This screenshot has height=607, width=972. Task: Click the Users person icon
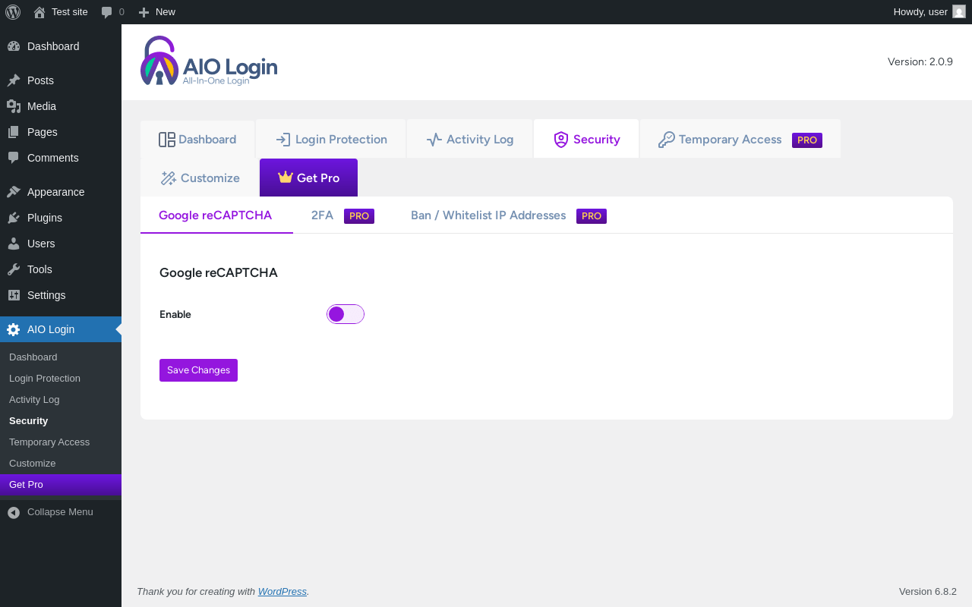[14, 244]
